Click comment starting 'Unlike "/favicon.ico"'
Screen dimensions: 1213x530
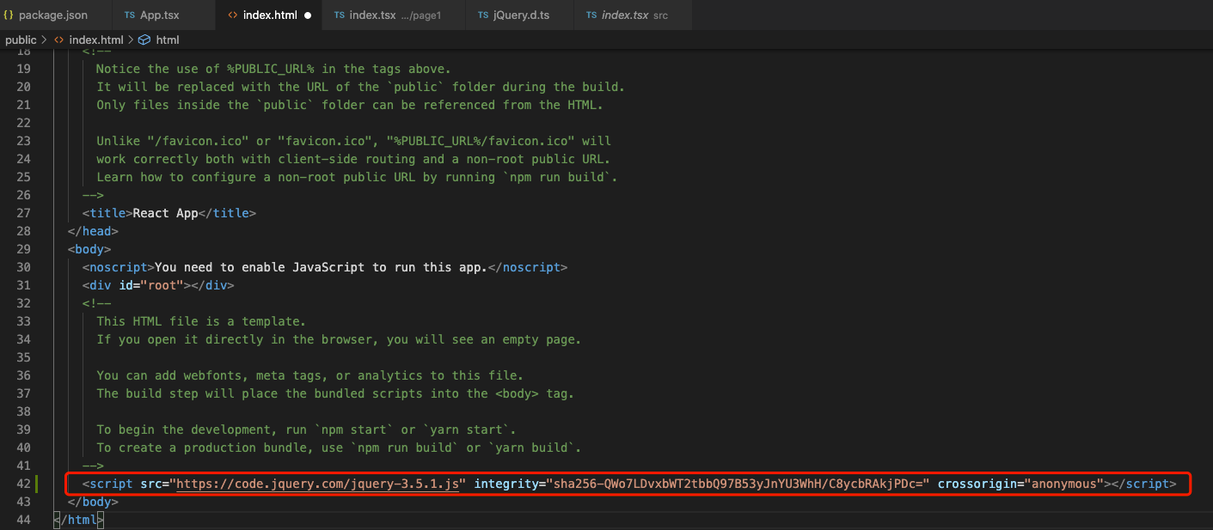353,141
